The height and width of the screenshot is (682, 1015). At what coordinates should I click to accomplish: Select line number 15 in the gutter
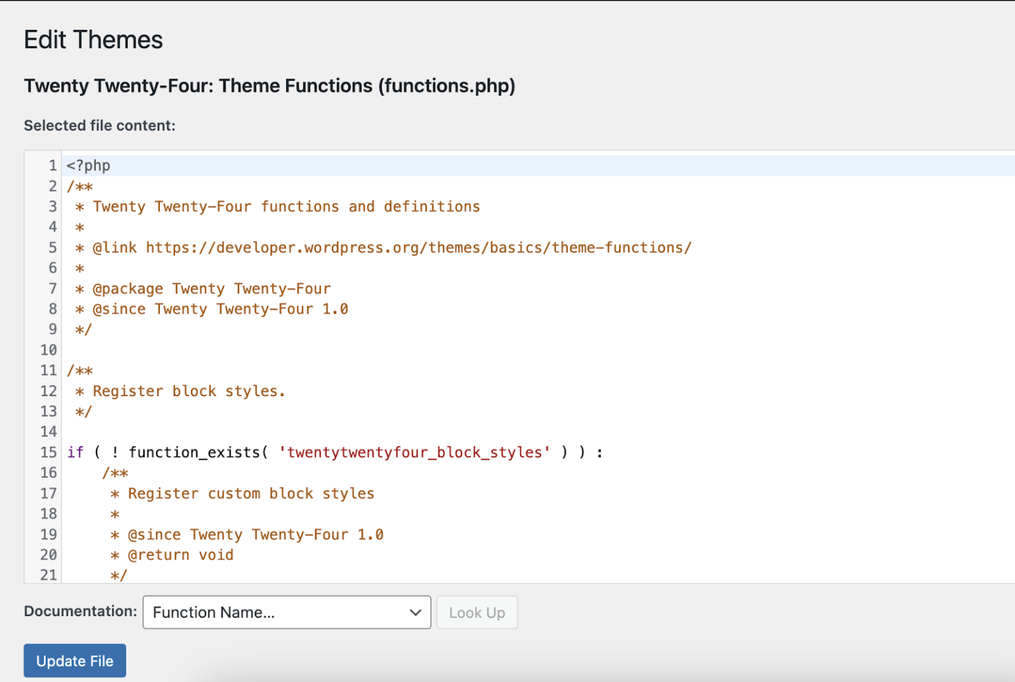(x=48, y=452)
